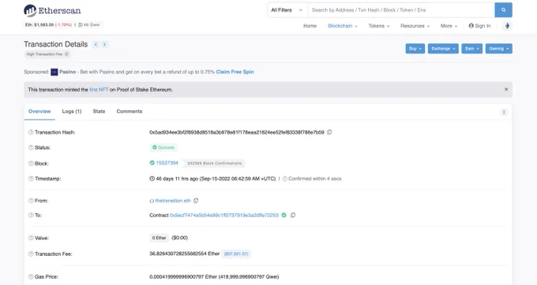537x285 pixels.
Task: Open the To contract address link
Action: coord(224,215)
